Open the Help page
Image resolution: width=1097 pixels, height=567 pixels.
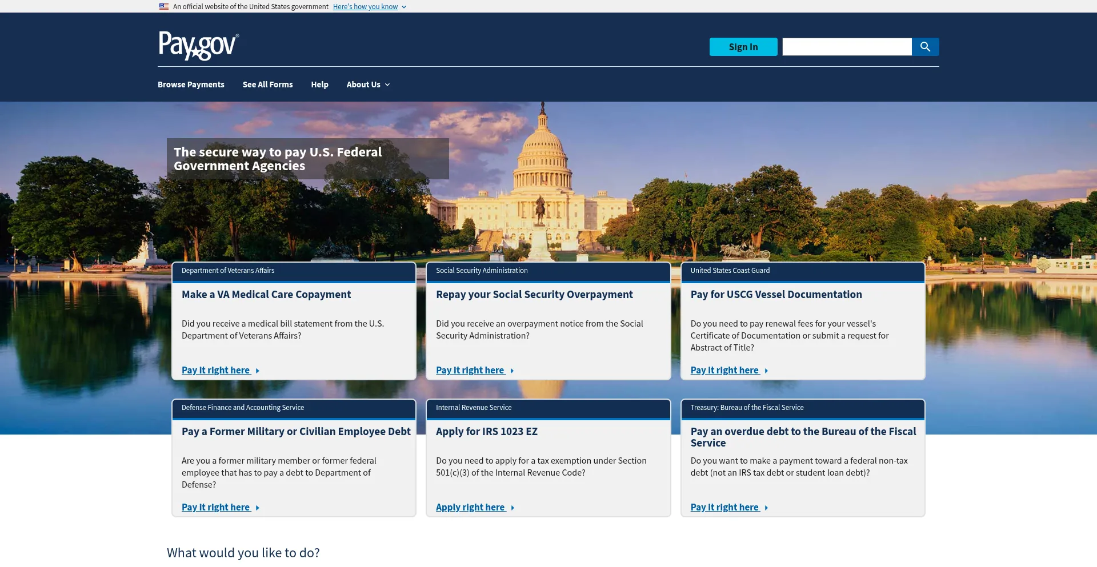tap(319, 85)
